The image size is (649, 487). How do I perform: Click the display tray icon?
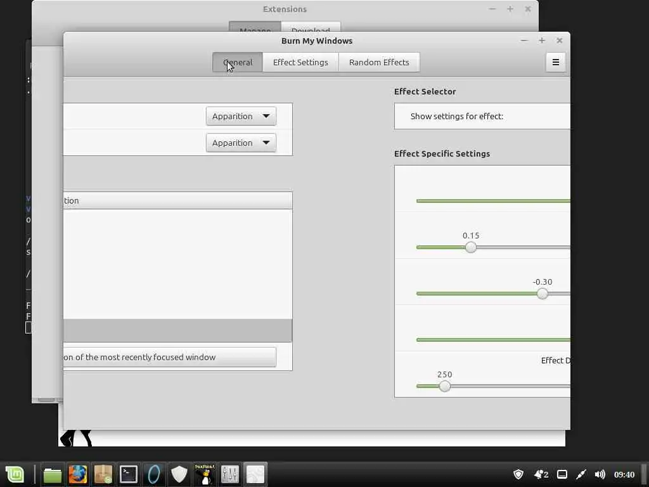pyautogui.click(x=562, y=474)
